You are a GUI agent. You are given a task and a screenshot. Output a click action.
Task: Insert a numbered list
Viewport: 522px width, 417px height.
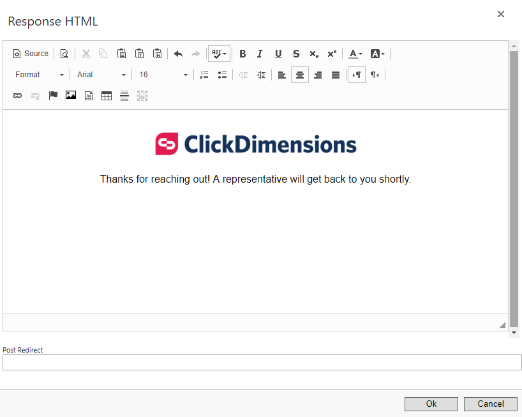click(204, 75)
